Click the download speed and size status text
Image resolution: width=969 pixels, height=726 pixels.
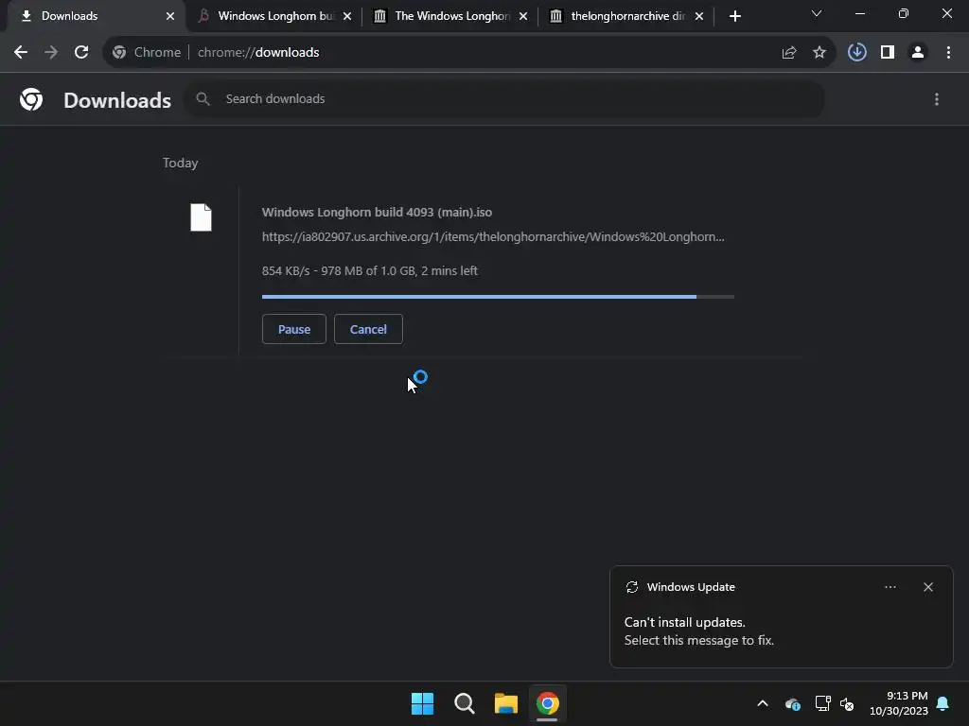coord(370,271)
